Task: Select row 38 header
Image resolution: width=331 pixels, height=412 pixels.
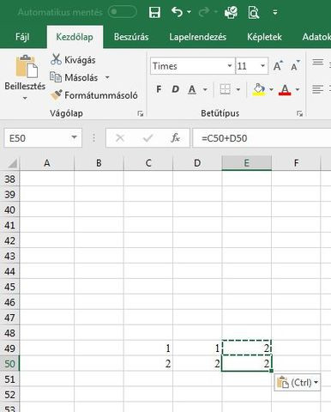Action: coord(9,179)
